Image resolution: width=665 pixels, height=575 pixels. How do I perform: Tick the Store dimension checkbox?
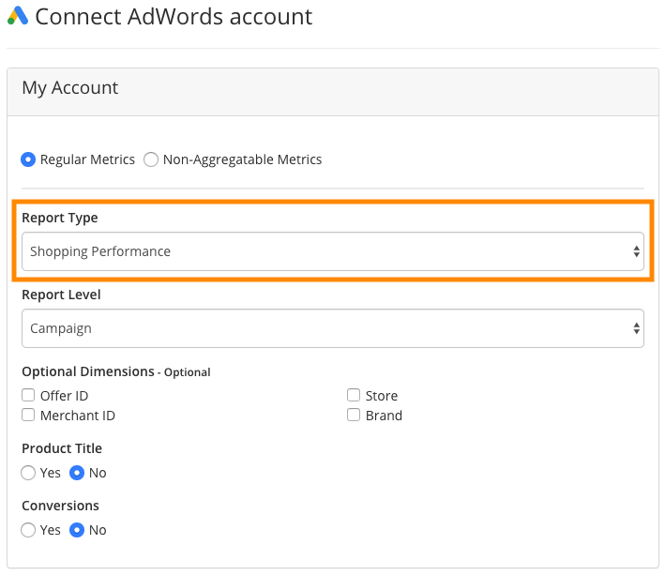[x=354, y=395]
